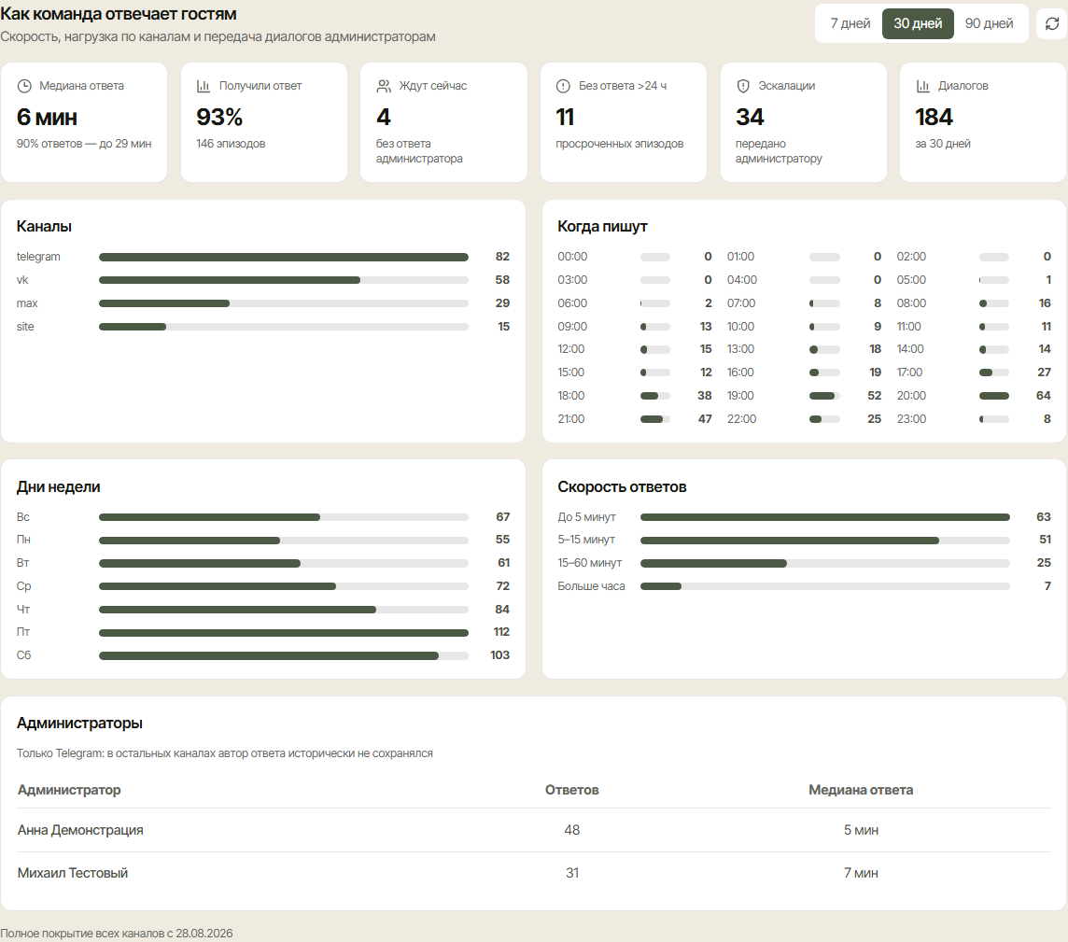Click the alert icon beside Без ответа >24 ч

click(563, 86)
